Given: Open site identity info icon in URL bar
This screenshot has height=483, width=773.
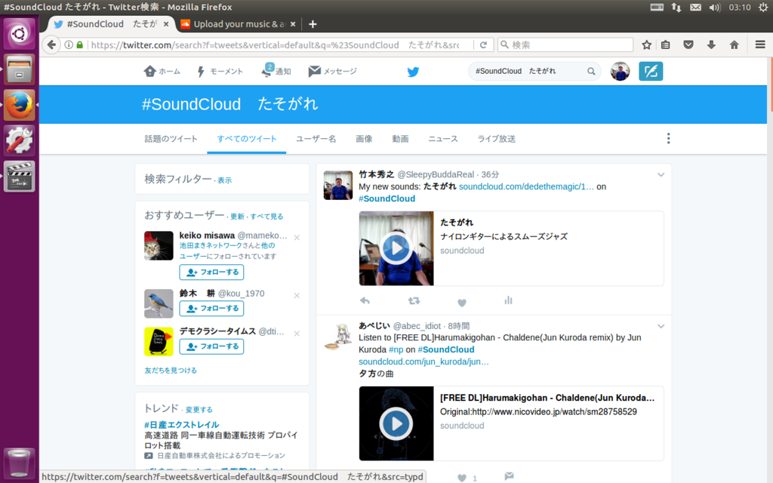Looking at the screenshot, I should [x=69, y=45].
